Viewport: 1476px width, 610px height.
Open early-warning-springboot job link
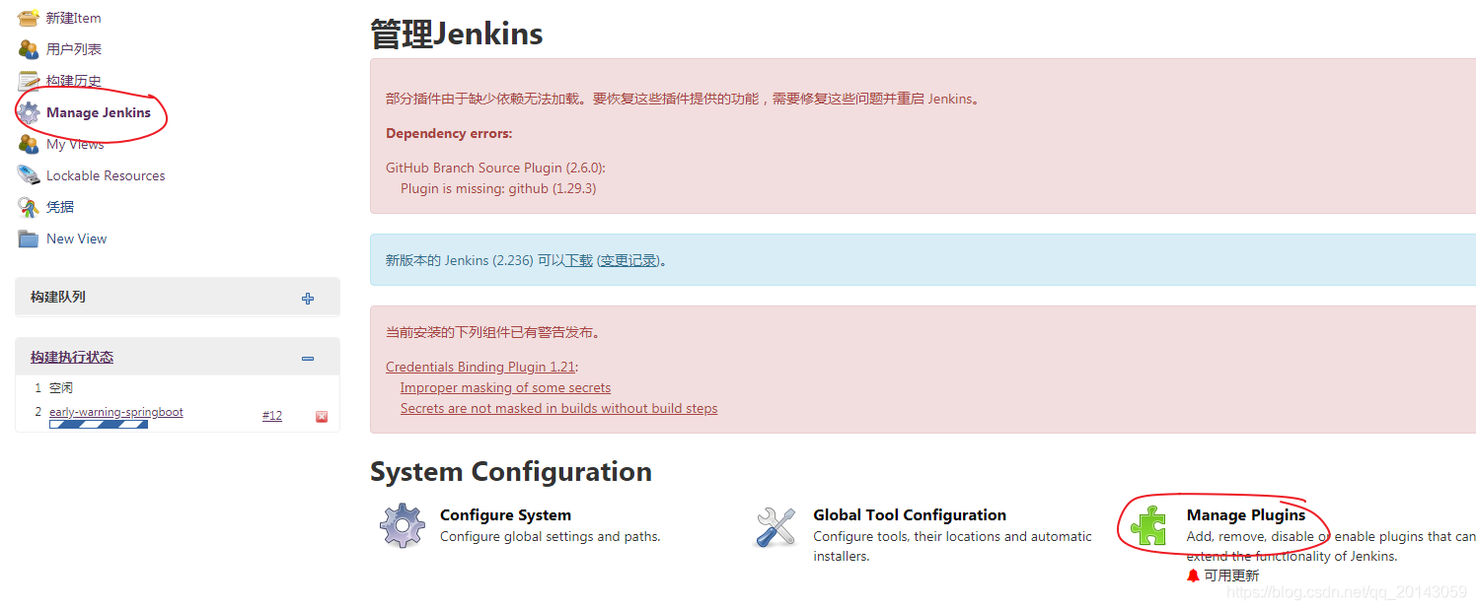click(x=116, y=412)
